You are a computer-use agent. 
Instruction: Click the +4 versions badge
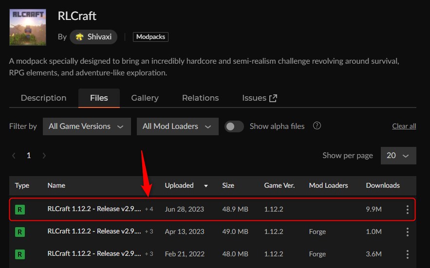pos(149,209)
